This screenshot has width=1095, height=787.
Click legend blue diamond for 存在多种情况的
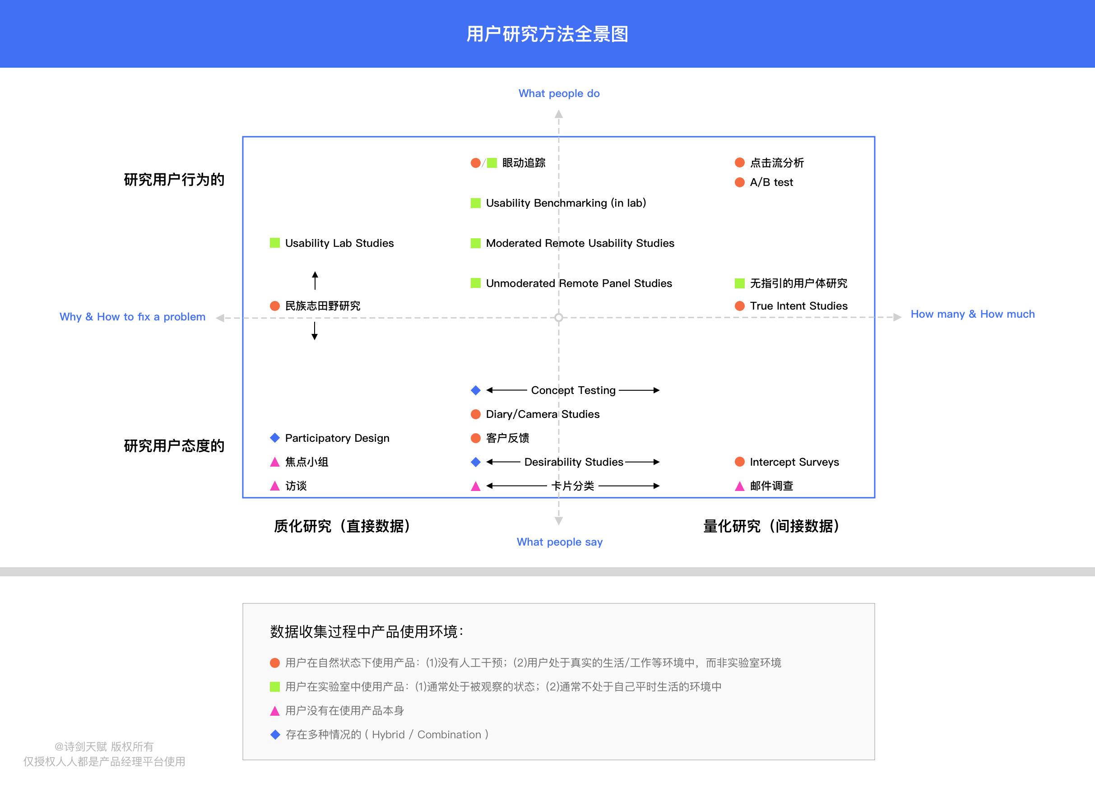(275, 734)
